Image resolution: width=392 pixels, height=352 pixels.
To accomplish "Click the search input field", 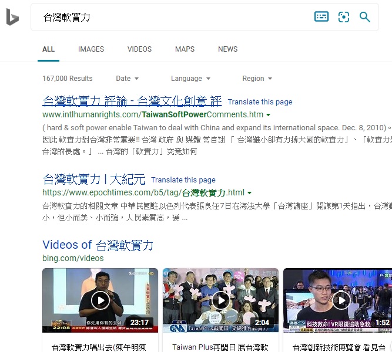I will [170, 18].
